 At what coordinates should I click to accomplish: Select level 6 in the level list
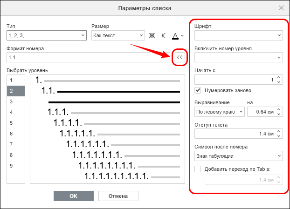[16, 134]
